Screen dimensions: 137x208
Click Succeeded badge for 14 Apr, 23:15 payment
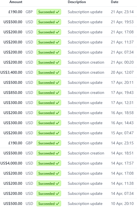49,143
